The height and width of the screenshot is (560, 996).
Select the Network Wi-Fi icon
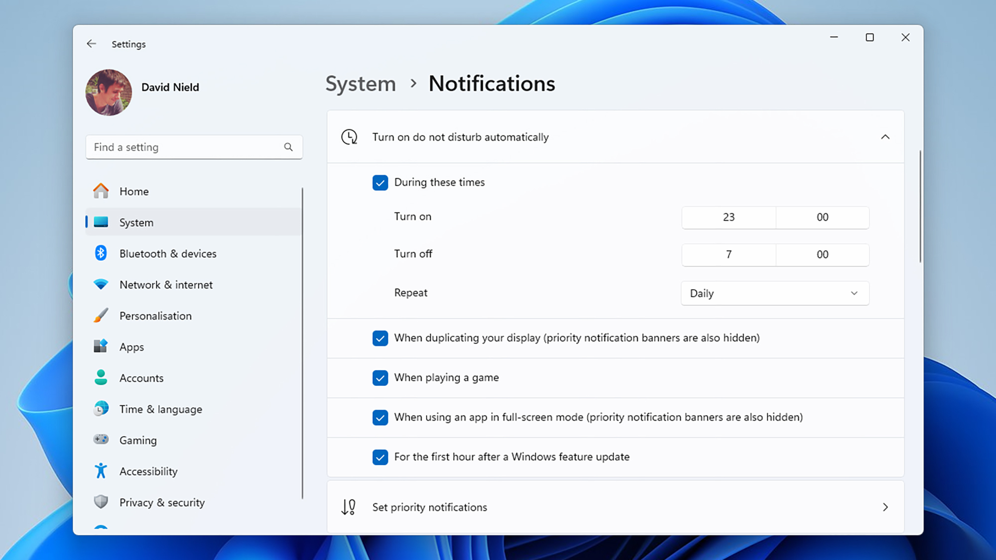point(101,284)
